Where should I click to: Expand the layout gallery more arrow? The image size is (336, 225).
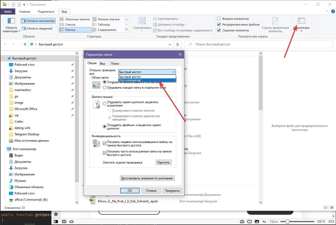pos(127,30)
